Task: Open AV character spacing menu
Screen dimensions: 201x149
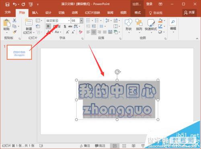Action: [77, 26]
